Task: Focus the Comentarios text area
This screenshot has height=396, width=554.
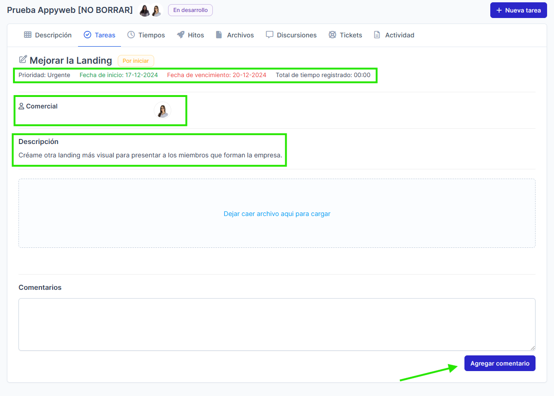Action: pyautogui.click(x=277, y=324)
